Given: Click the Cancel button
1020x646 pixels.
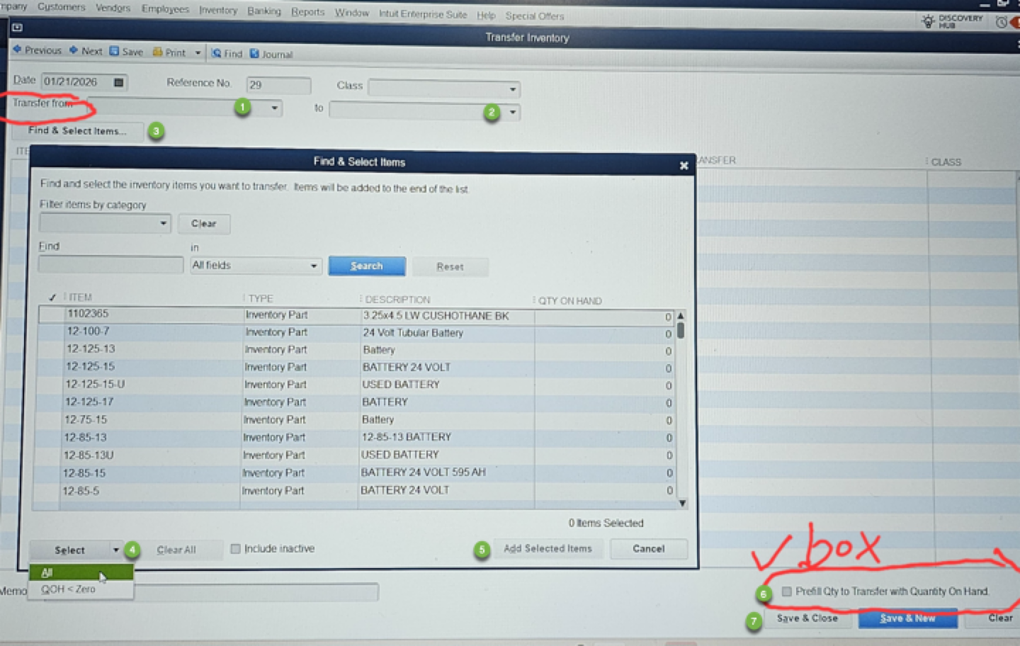Looking at the screenshot, I should pyautogui.click(x=649, y=549).
